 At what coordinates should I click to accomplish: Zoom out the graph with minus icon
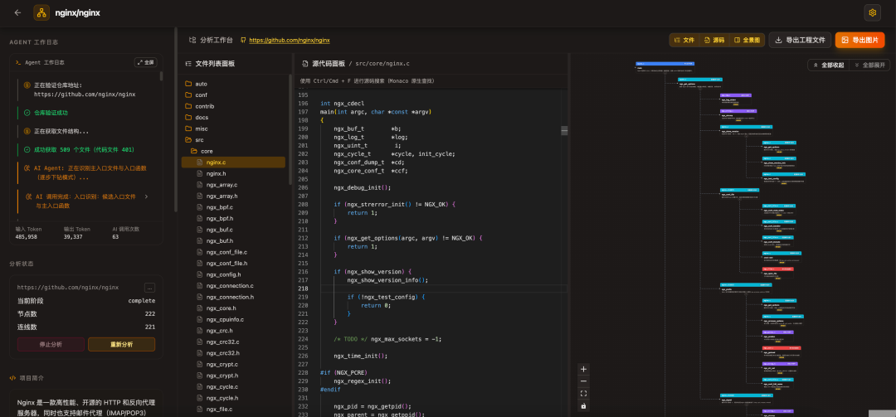(x=583, y=381)
